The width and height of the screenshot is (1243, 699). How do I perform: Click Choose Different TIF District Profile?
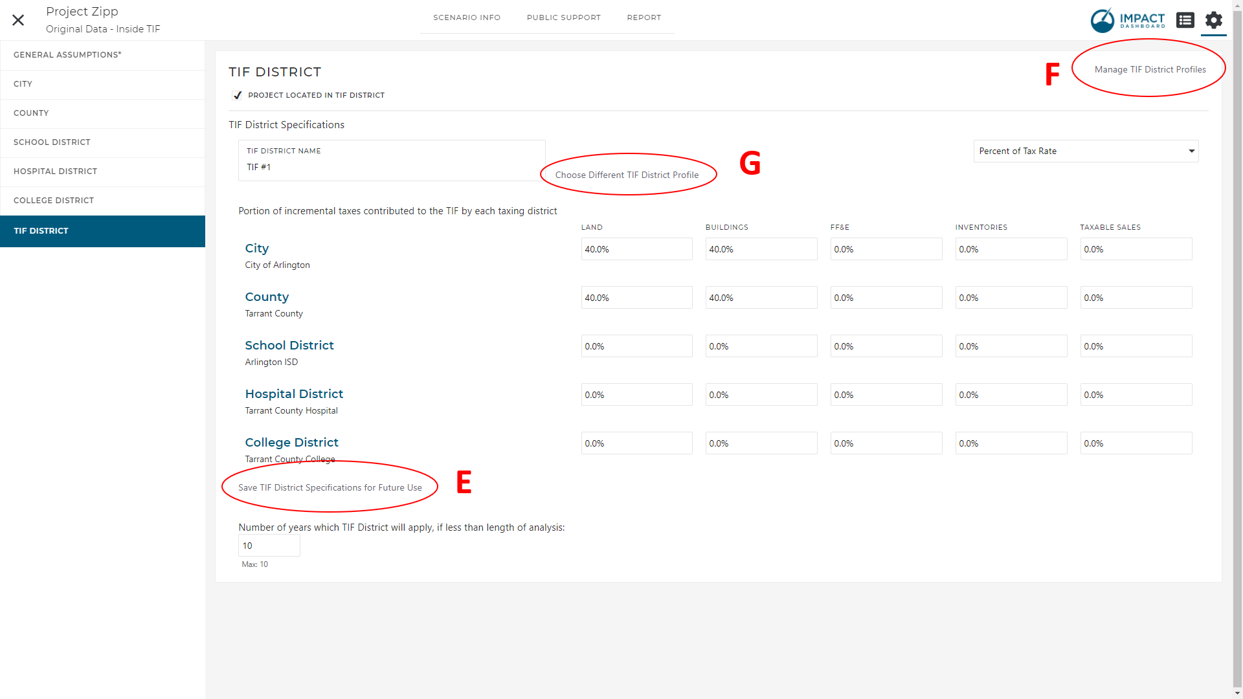point(626,175)
